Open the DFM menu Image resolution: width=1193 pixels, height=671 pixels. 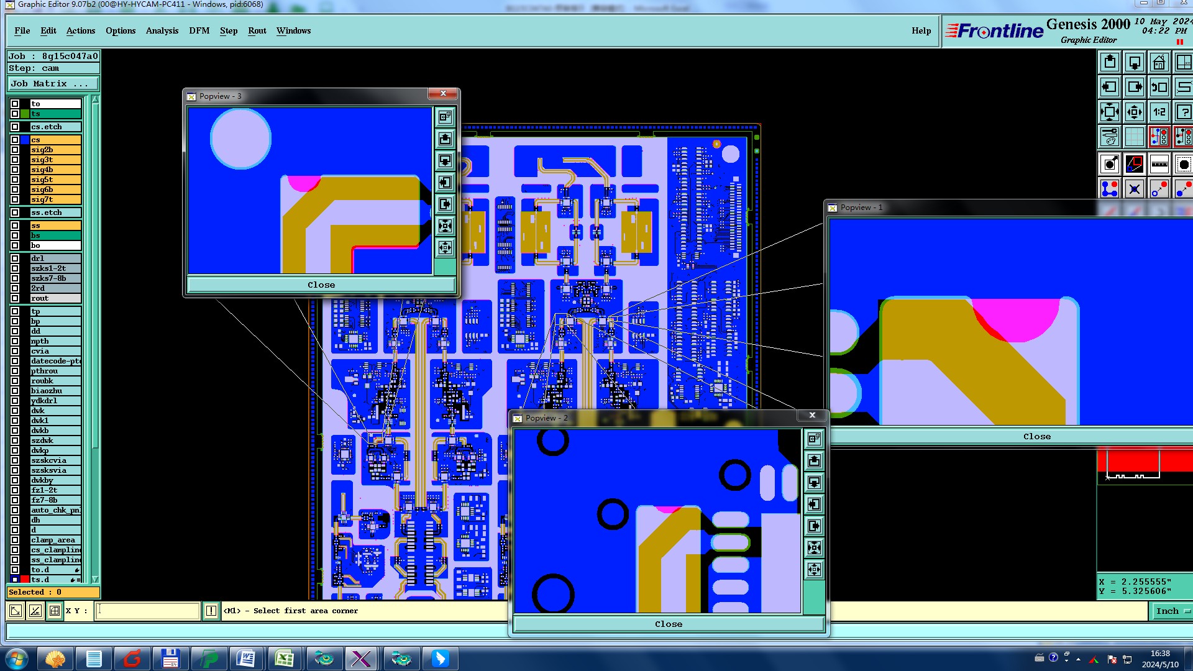[x=199, y=30]
